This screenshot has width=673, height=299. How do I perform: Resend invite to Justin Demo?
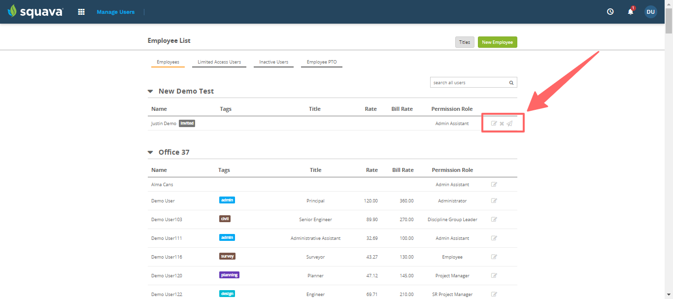click(509, 124)
